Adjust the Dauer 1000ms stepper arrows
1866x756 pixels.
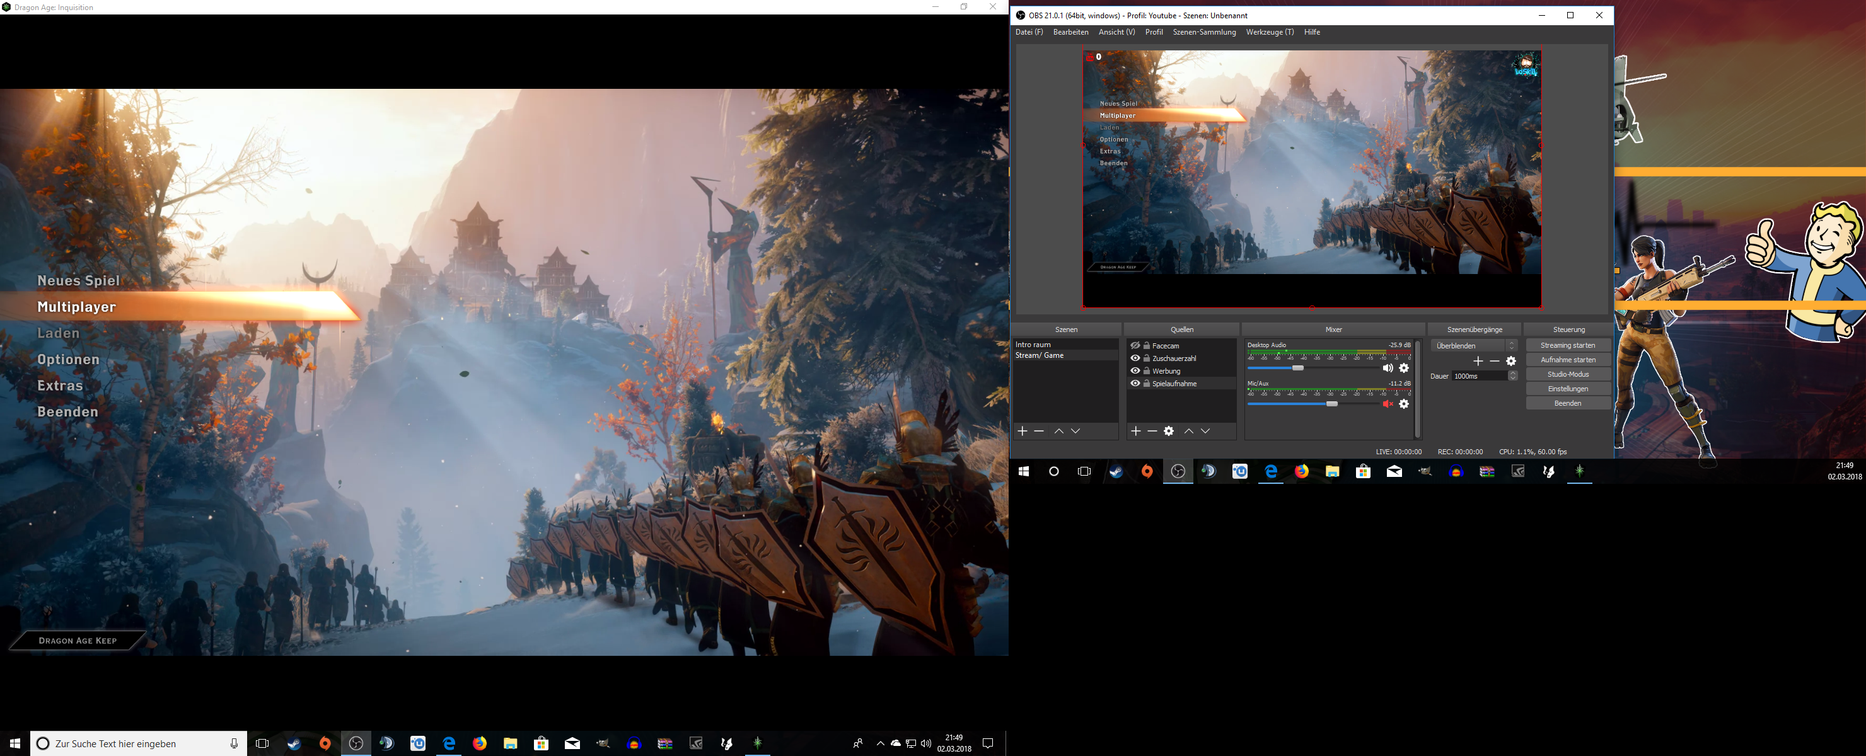click(1512, 376)
